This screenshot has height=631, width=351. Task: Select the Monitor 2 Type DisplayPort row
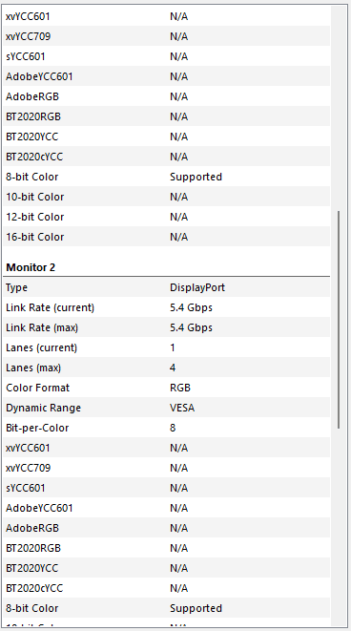167,287
